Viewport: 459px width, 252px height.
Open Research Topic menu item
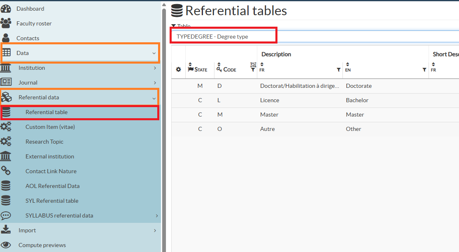[44, 142]
